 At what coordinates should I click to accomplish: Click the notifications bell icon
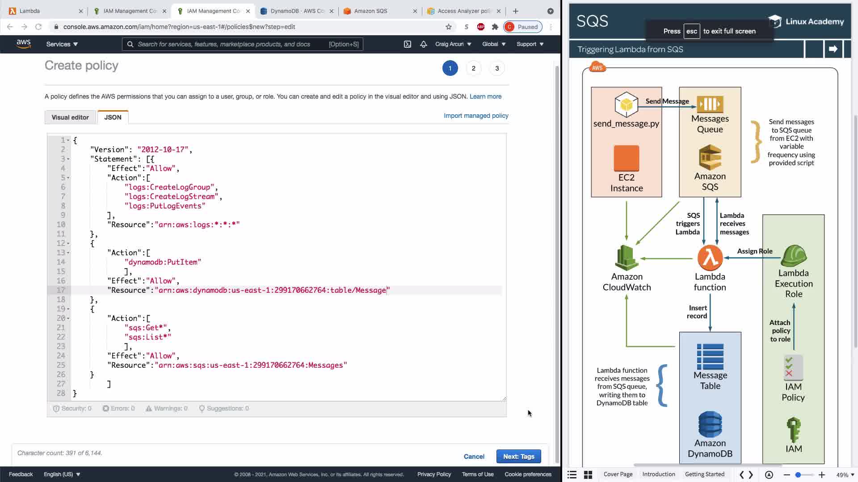pos(423,44)
